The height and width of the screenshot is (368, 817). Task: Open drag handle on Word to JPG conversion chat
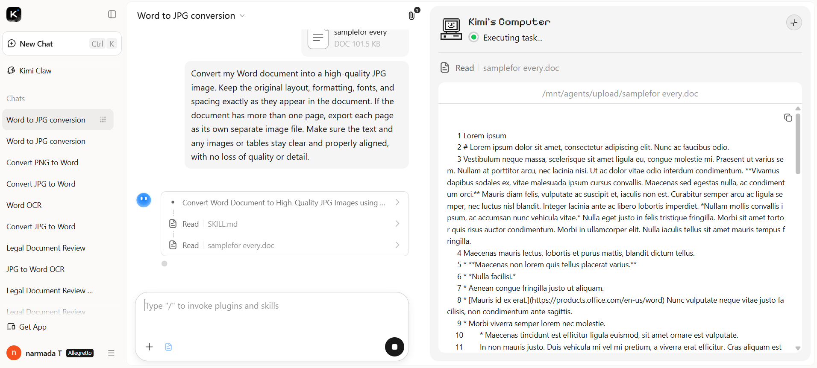(103, 120)
